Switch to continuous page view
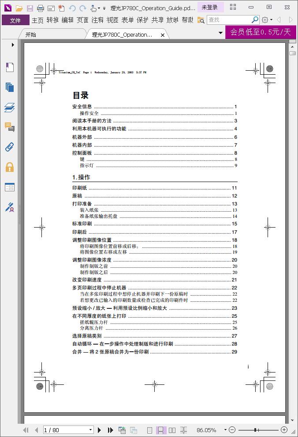Image resolution: width=298 pixels, height=437 pixels. point(160,430)
